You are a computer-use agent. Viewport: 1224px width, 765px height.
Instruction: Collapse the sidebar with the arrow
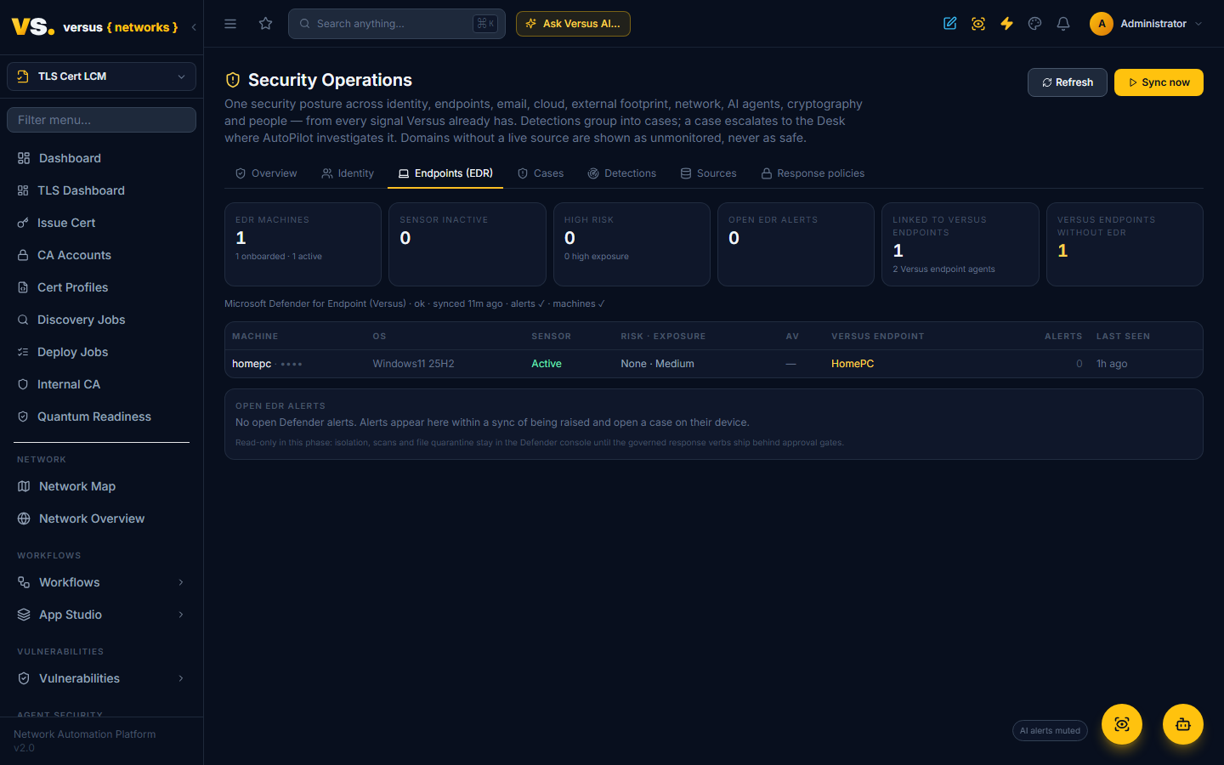coord(194,27)
